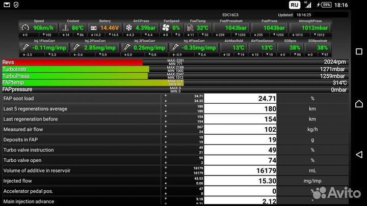Switch the RU keyboard language indicator
The height and width of the screenshot is (206, 367).
295,5
